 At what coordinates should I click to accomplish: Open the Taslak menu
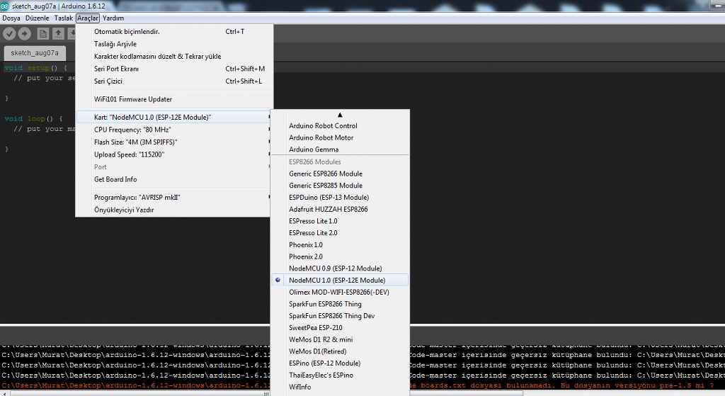(63, 18)
